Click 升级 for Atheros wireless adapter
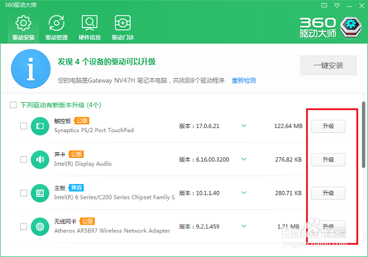The image size is (368, 257). click(328, 226)
